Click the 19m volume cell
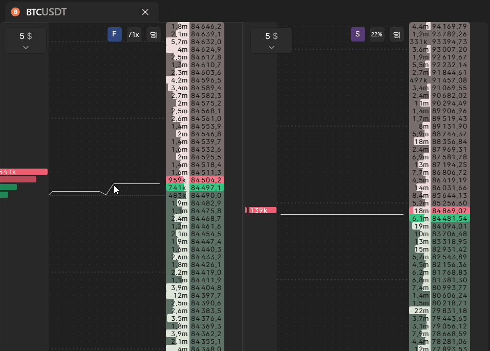Image resolution: width=490 pixels, height=351 pixels. 420,226
